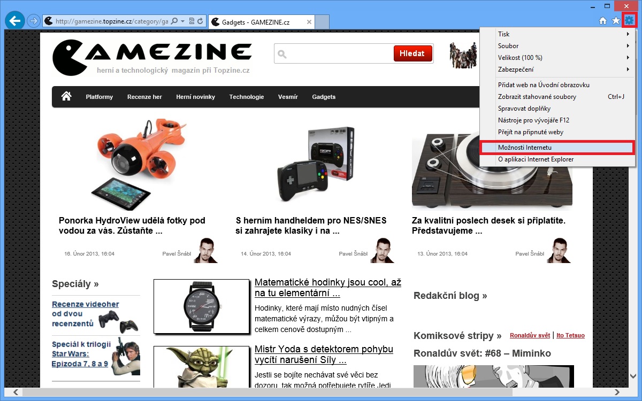Screen dimensions: 642x401
Task: Click the search magnifier in the address bar
Action: [175, 21]
